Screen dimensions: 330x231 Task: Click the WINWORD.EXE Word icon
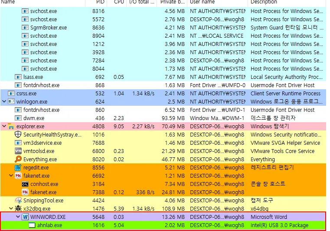[x=25, y=217]
